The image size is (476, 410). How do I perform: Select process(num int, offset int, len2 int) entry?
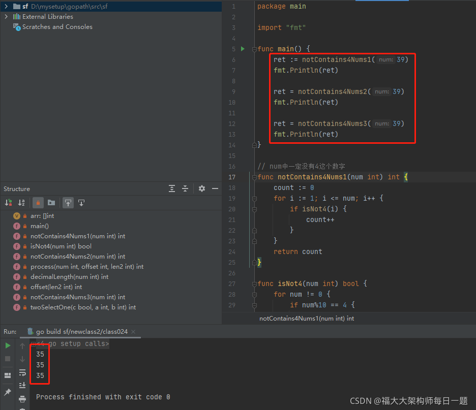tap(87, 267)
